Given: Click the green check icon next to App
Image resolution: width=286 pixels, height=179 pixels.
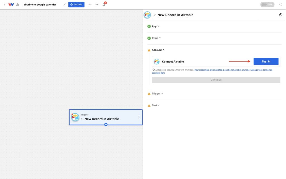Looking at the screenshot, I should pyautogui.click(x=149, y=26).
